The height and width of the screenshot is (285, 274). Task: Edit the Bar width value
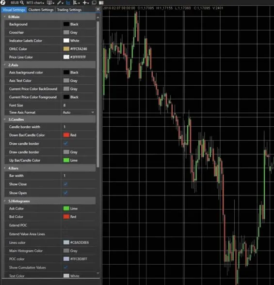tap(79, 176)
